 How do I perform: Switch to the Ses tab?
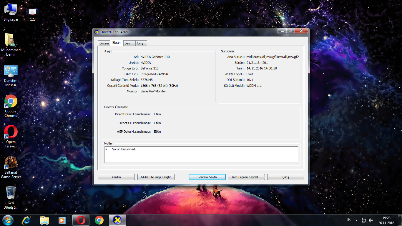[x=127, y=43]
